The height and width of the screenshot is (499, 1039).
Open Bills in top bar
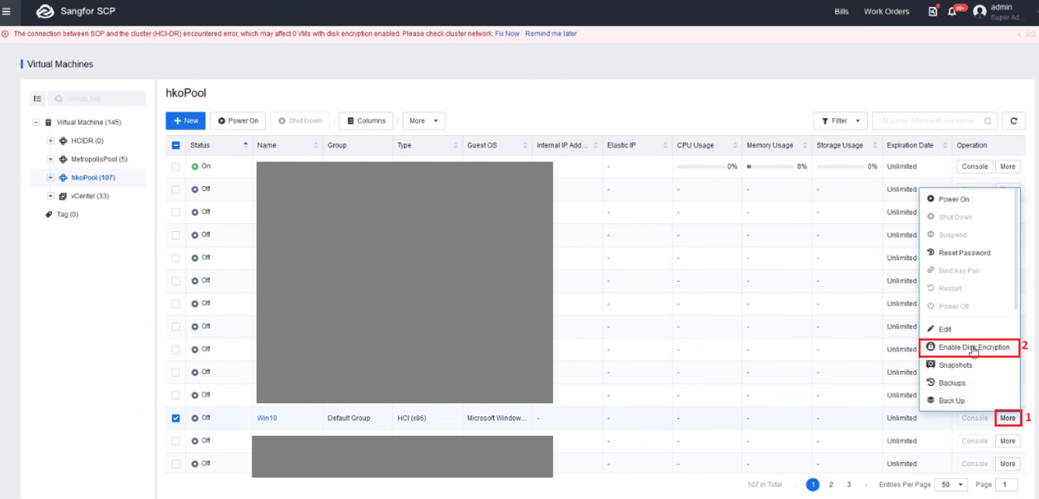[x=842, y=12]
